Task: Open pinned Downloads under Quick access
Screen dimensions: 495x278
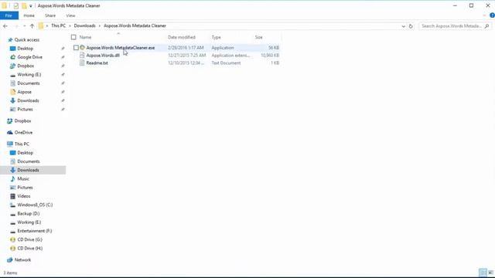Action: pyautogui.click(x=28, y=100)
